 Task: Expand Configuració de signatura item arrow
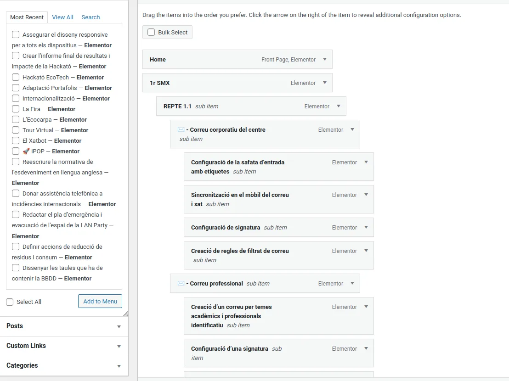(x=366, y=227)
